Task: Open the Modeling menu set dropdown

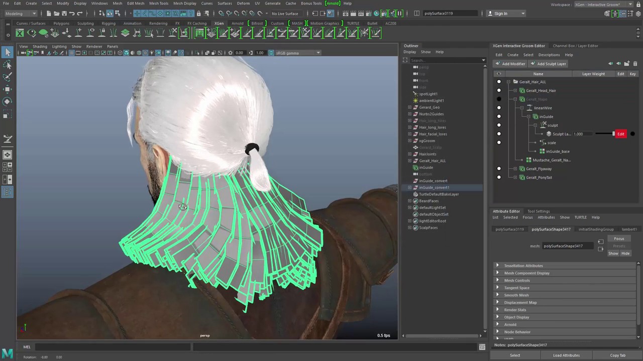Action: [x=20, y=14]
